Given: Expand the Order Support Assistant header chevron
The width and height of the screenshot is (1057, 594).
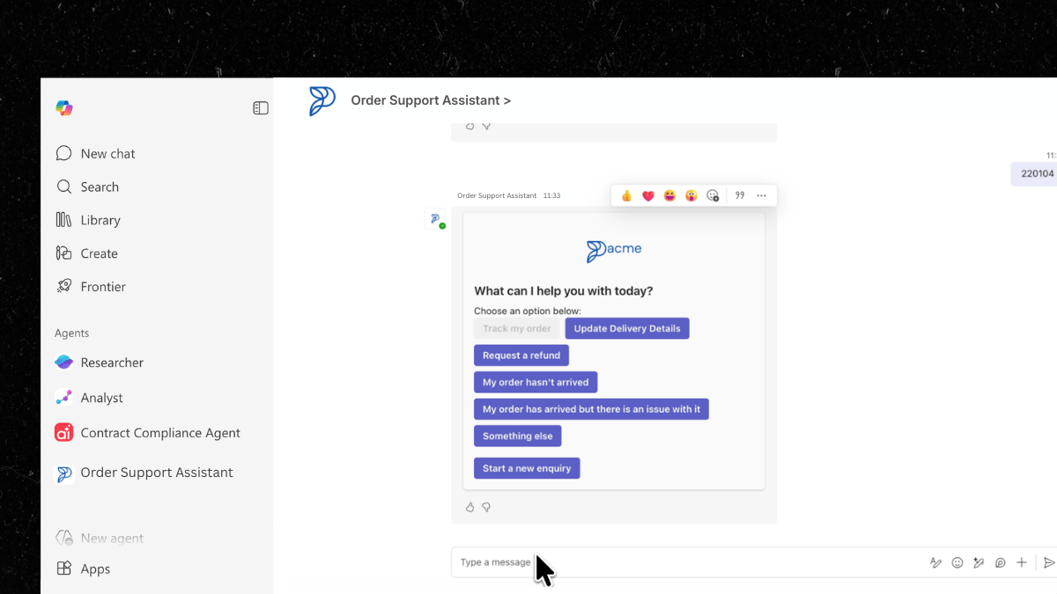Looking at the screenshot, I should 506,101.
